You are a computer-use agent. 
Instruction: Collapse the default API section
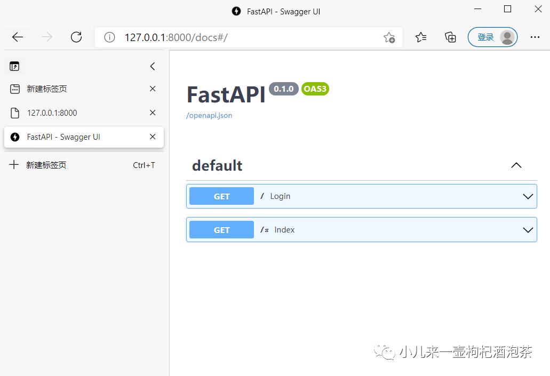click(516, 165)
